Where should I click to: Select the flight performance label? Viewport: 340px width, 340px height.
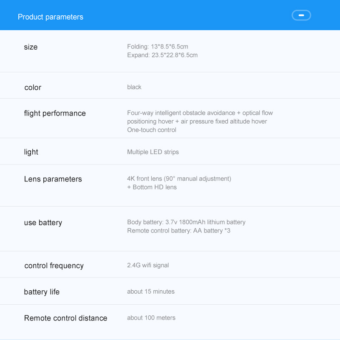click(55, 113)
